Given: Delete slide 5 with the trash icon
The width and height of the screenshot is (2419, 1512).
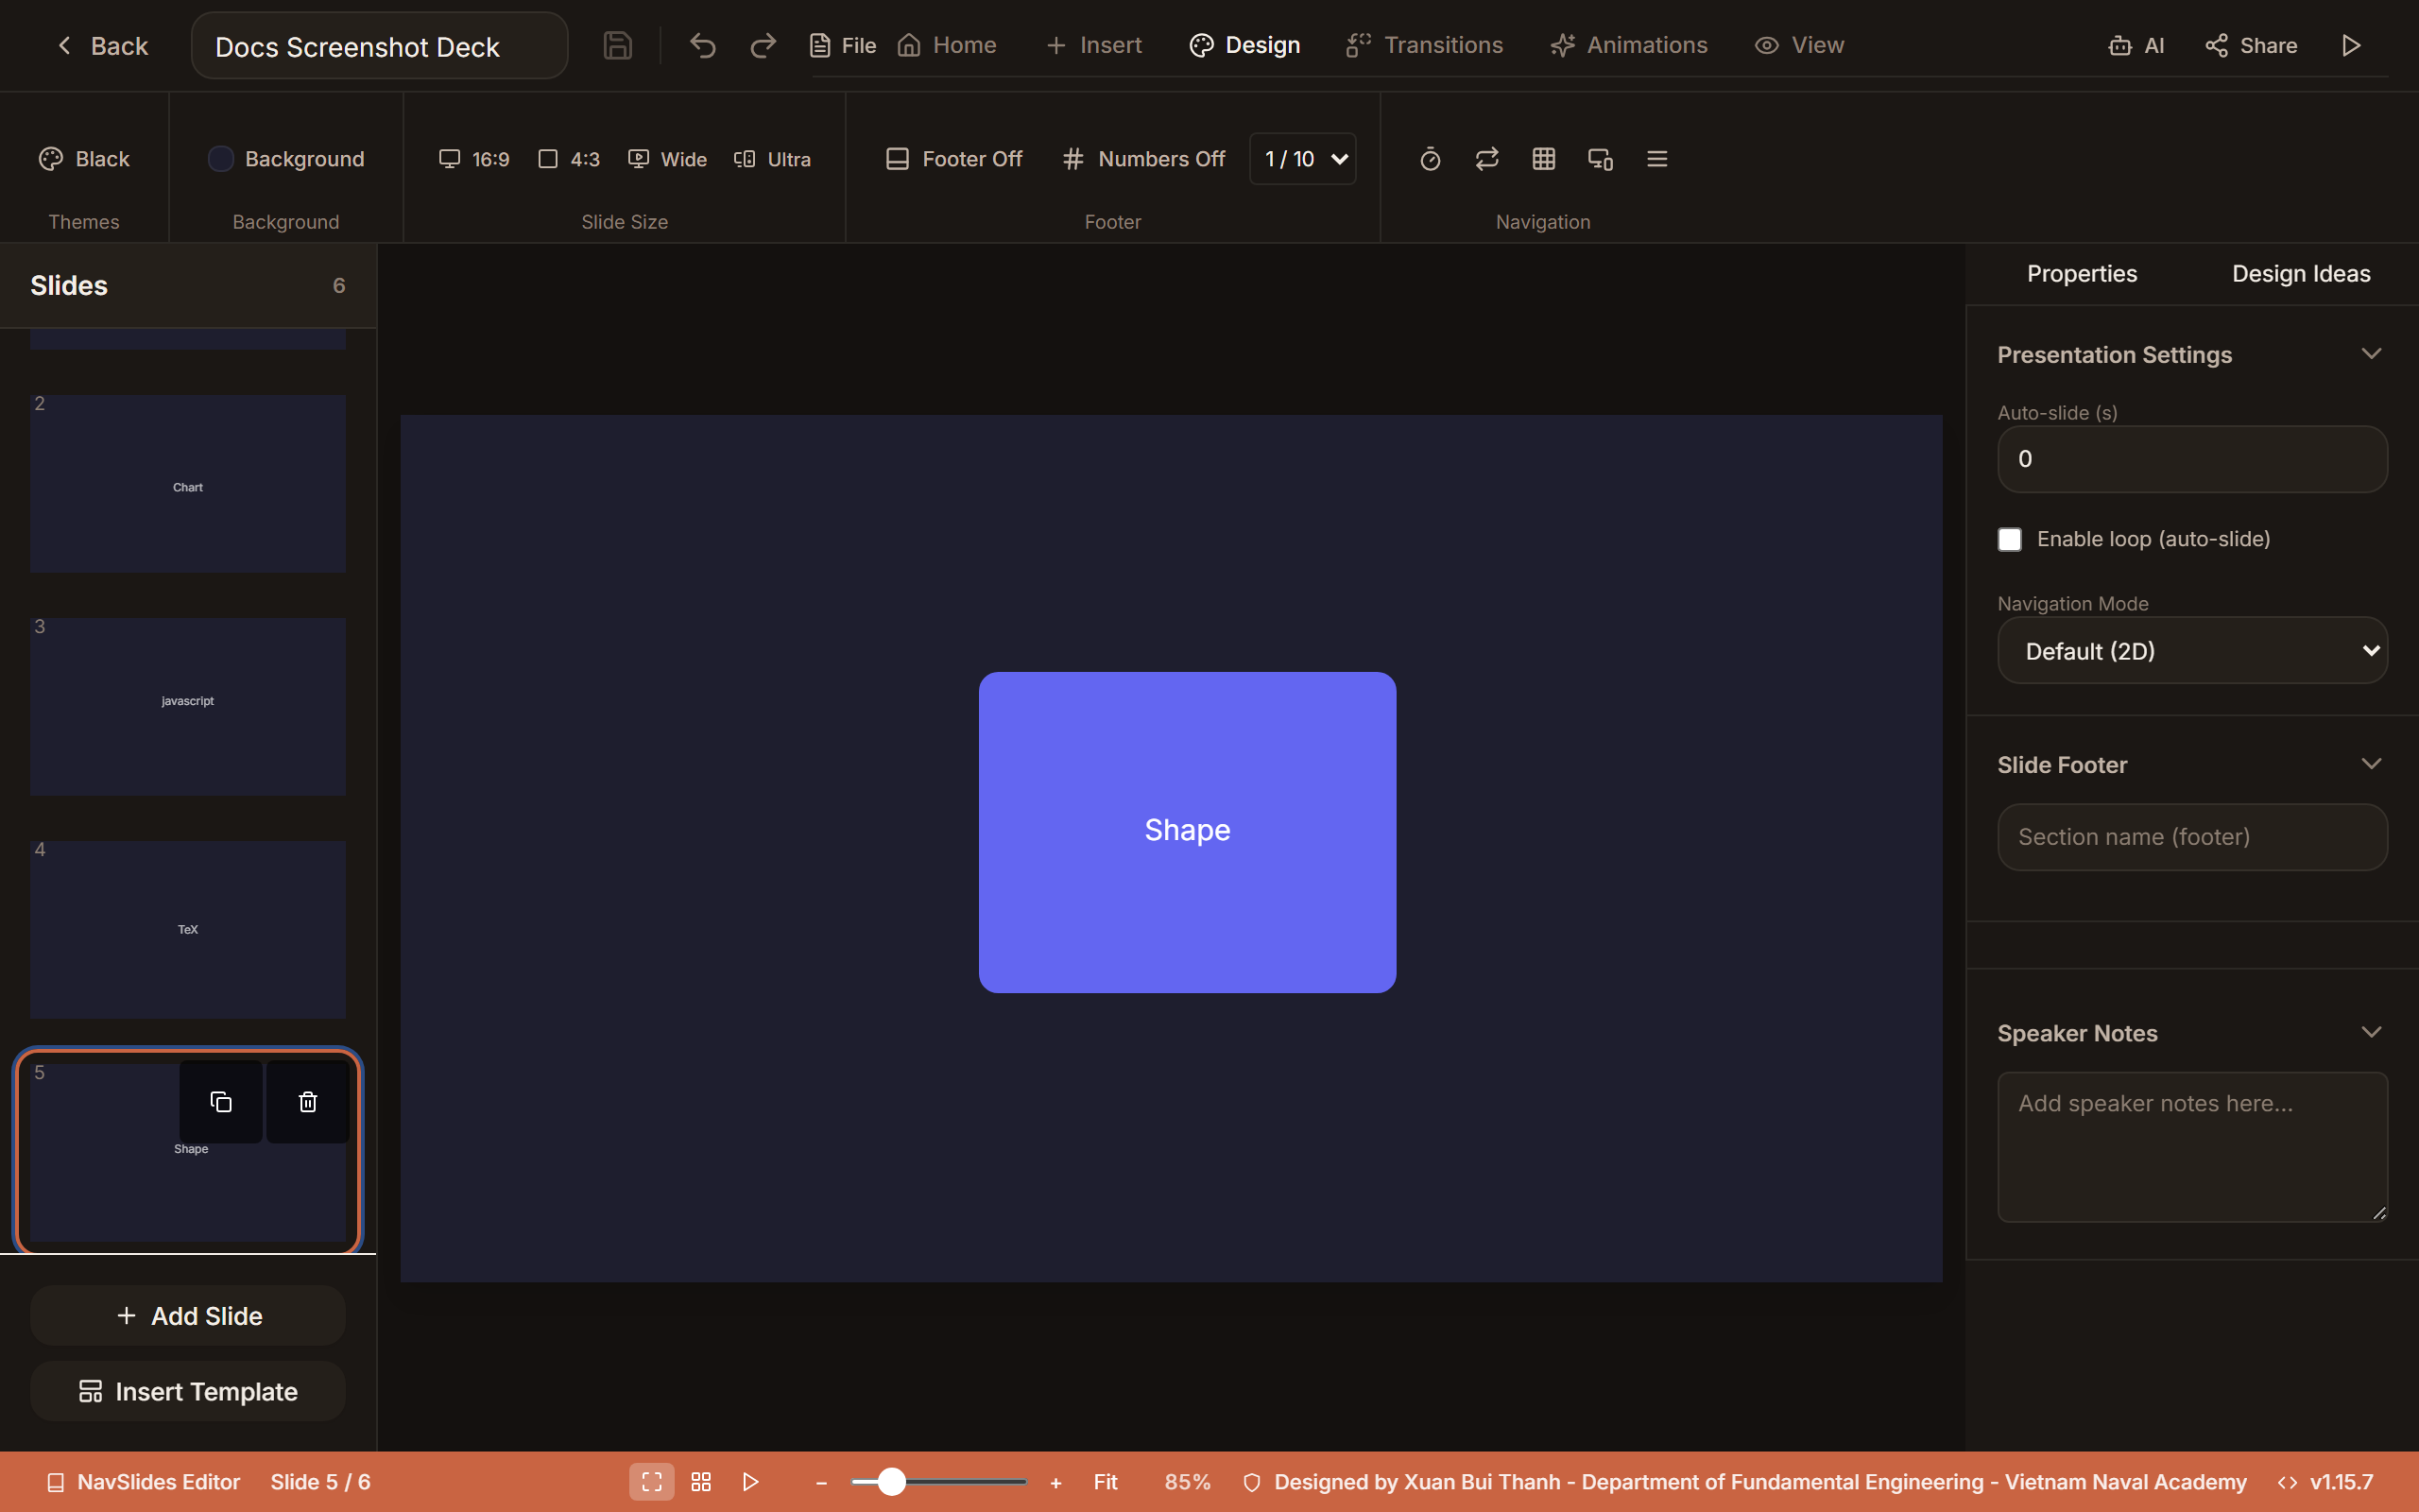Looking at the screenshot, I should click(x=308, y=1102).
